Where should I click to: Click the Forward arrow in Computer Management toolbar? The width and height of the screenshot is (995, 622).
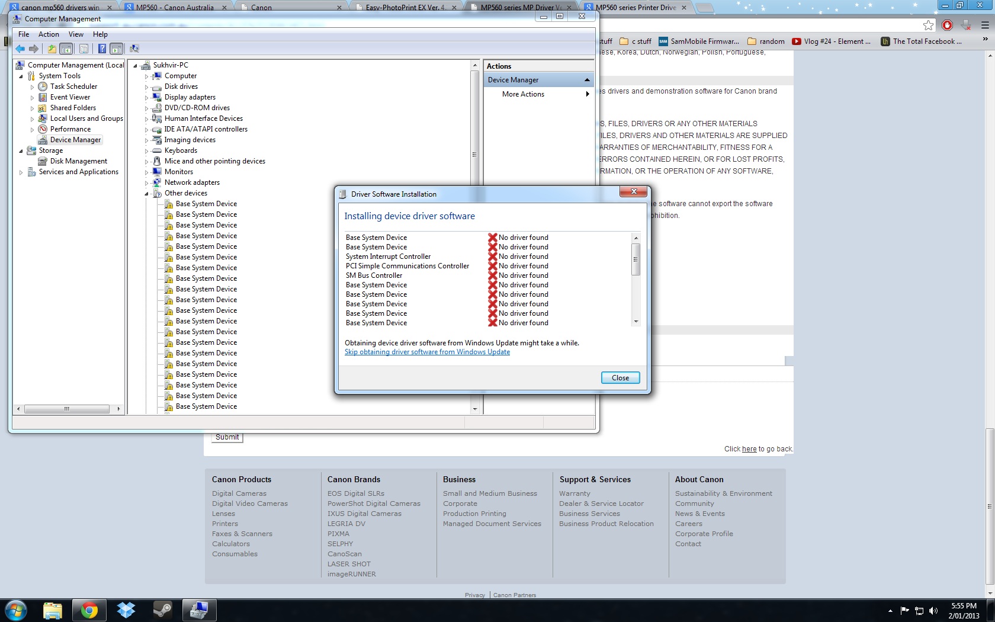pyautogui.click(x=34, y=49)
